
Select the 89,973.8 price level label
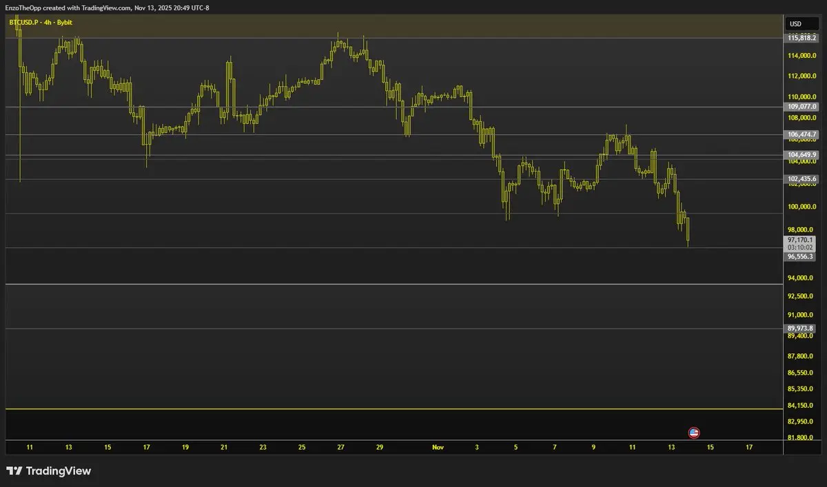[802, 328]
